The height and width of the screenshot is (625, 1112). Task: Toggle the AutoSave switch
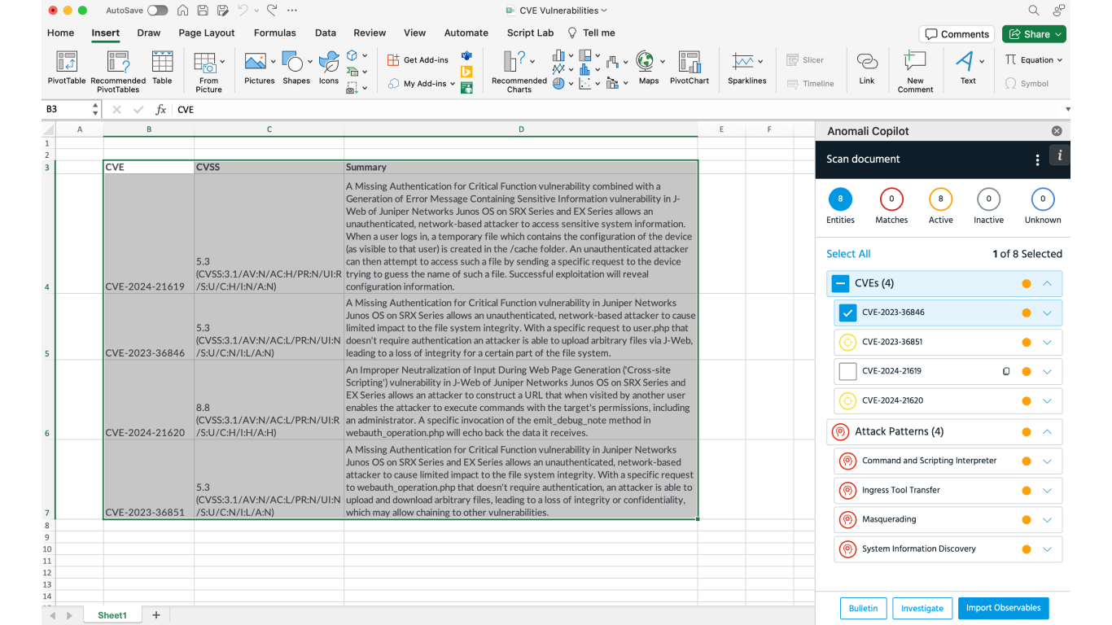coord(157,11)
